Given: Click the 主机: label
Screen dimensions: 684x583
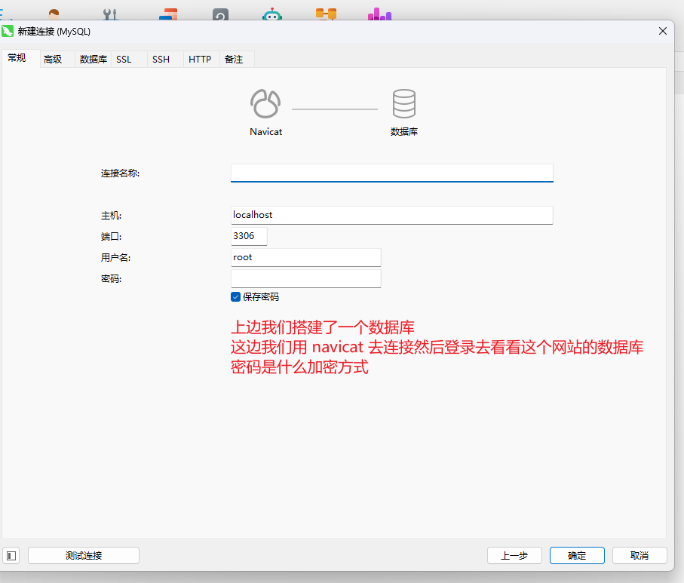Looking at the screenshot, I should tap(112, 216).
